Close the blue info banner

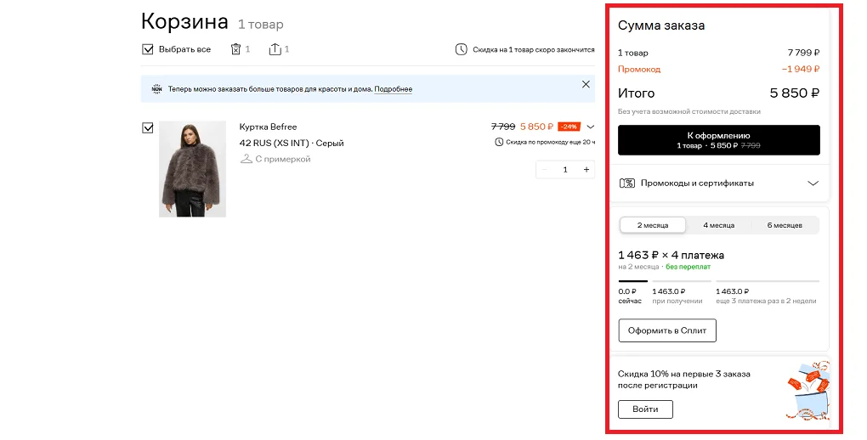pos(586,85)
